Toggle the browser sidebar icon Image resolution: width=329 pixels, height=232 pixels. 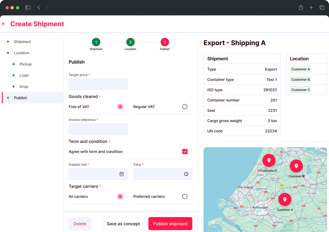coord(28,8)
